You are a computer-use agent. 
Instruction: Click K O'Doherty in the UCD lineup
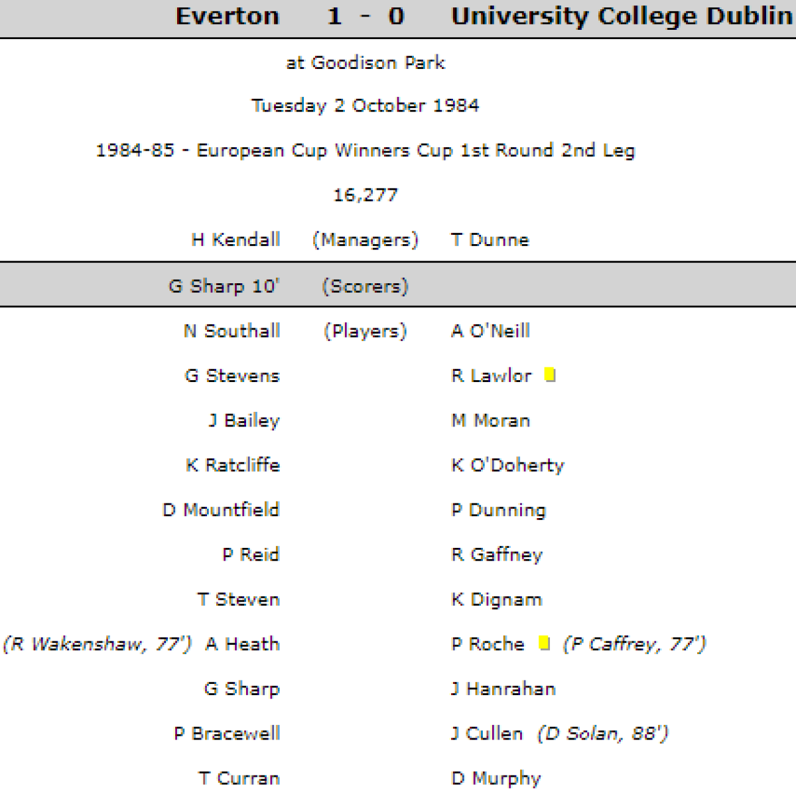point(507,465)
